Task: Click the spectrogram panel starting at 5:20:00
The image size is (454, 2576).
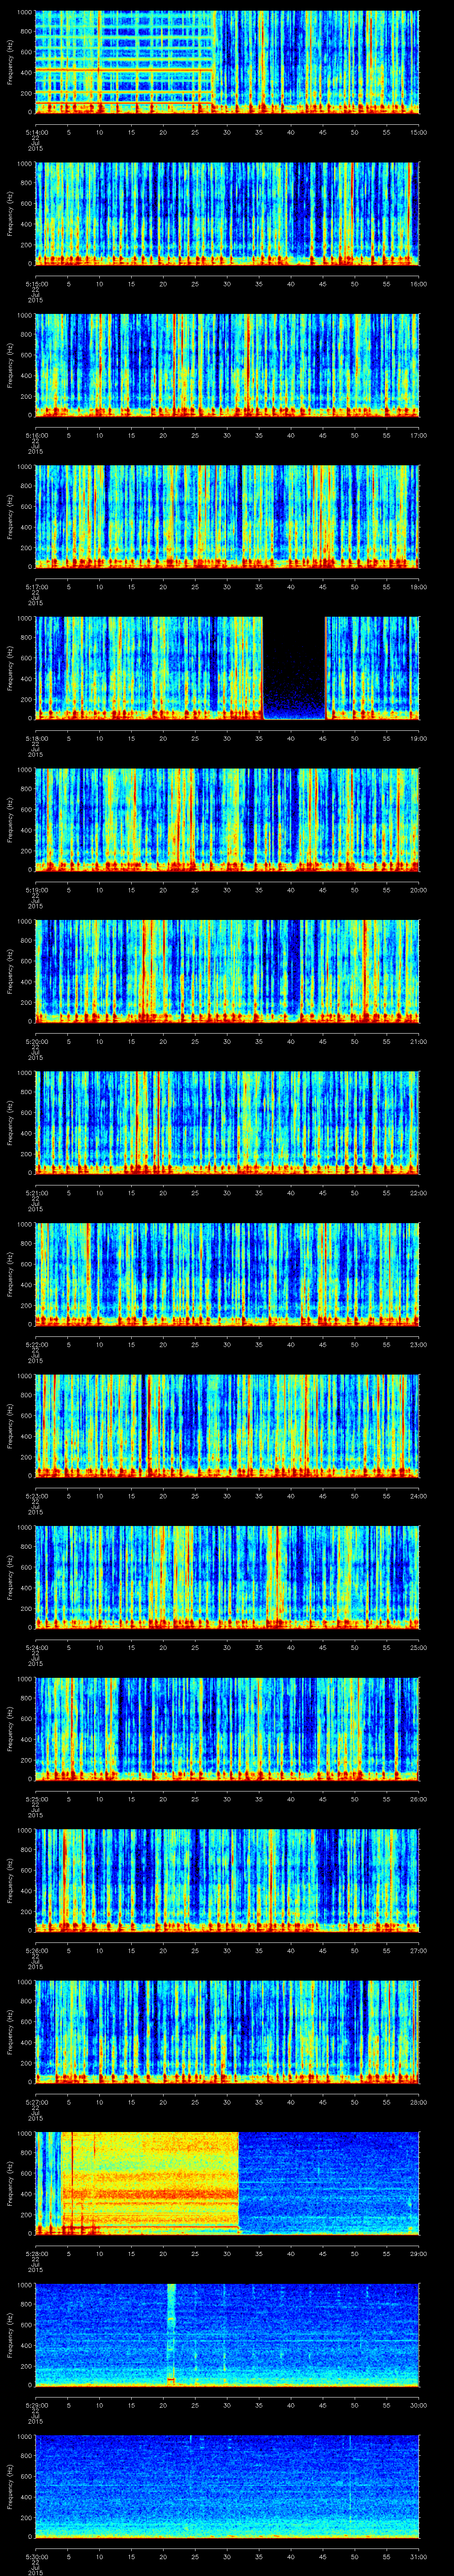Action: pyautogui.click(x=227, y=971)
